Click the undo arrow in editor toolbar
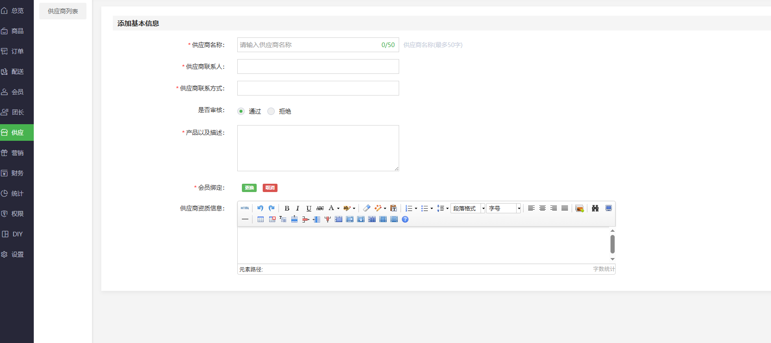Viewport: 771px width, 343px height. pyautogui.click(x=260, y=208)
